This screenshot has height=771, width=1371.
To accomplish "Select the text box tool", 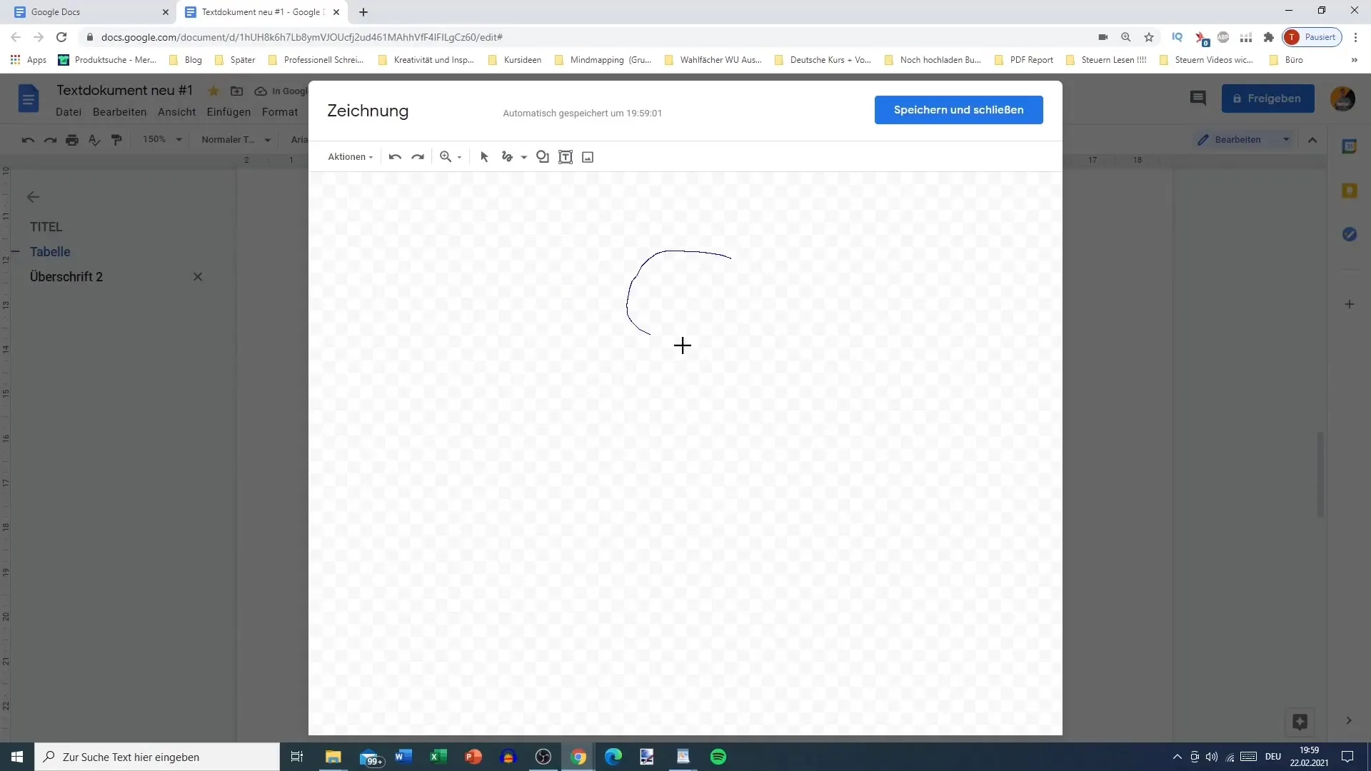I will pos(566,156).
